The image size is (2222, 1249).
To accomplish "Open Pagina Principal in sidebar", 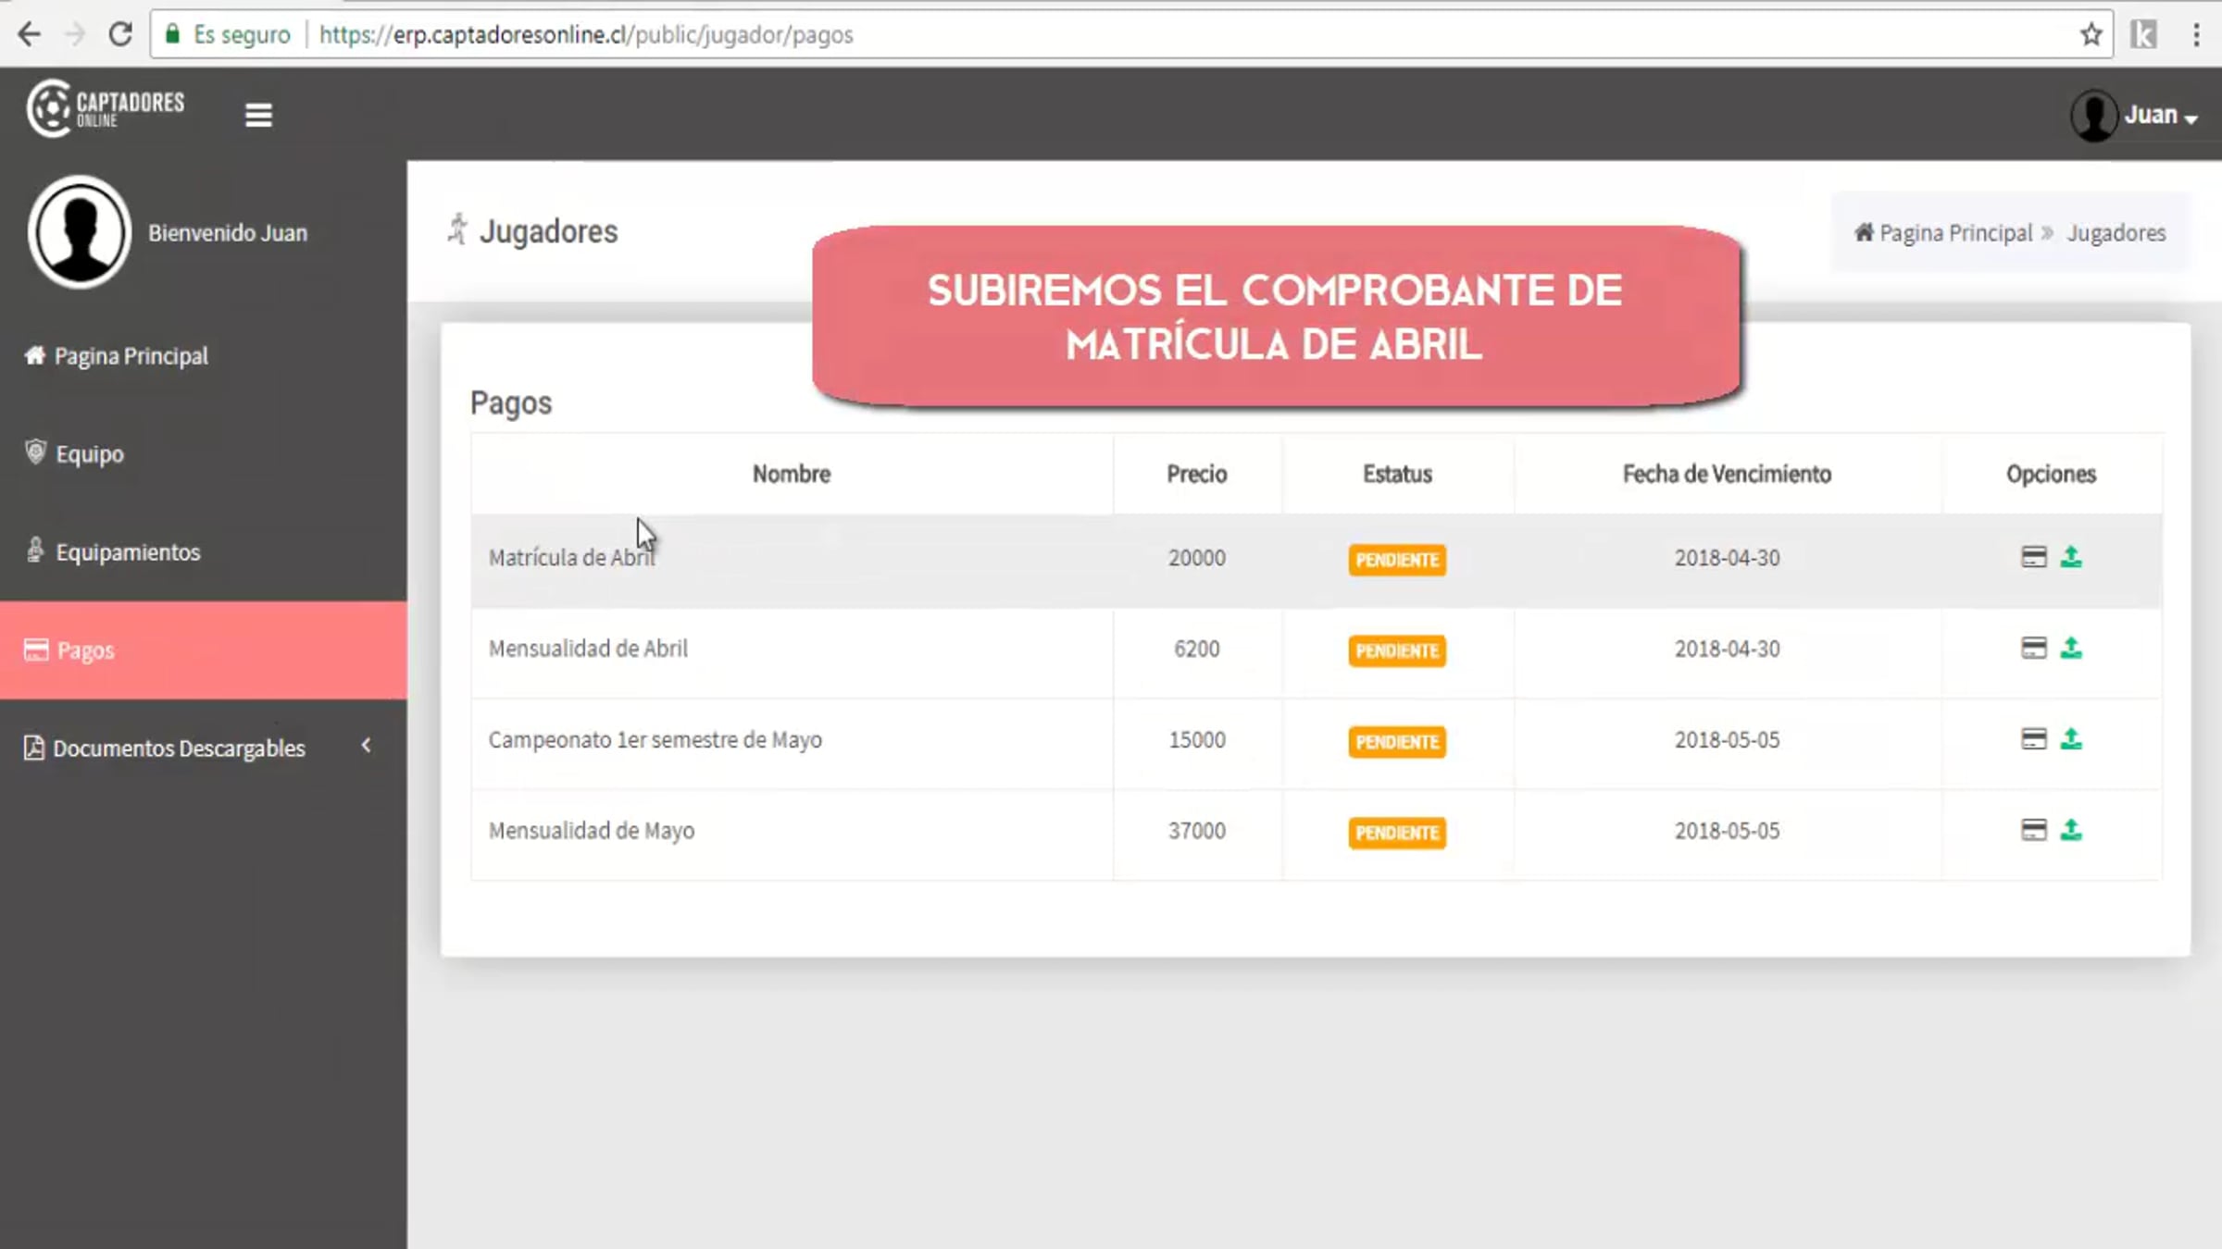I will [x=131, y=356].
